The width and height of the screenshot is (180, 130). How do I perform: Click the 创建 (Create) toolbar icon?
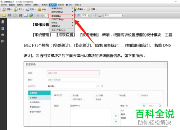(4, 9)
